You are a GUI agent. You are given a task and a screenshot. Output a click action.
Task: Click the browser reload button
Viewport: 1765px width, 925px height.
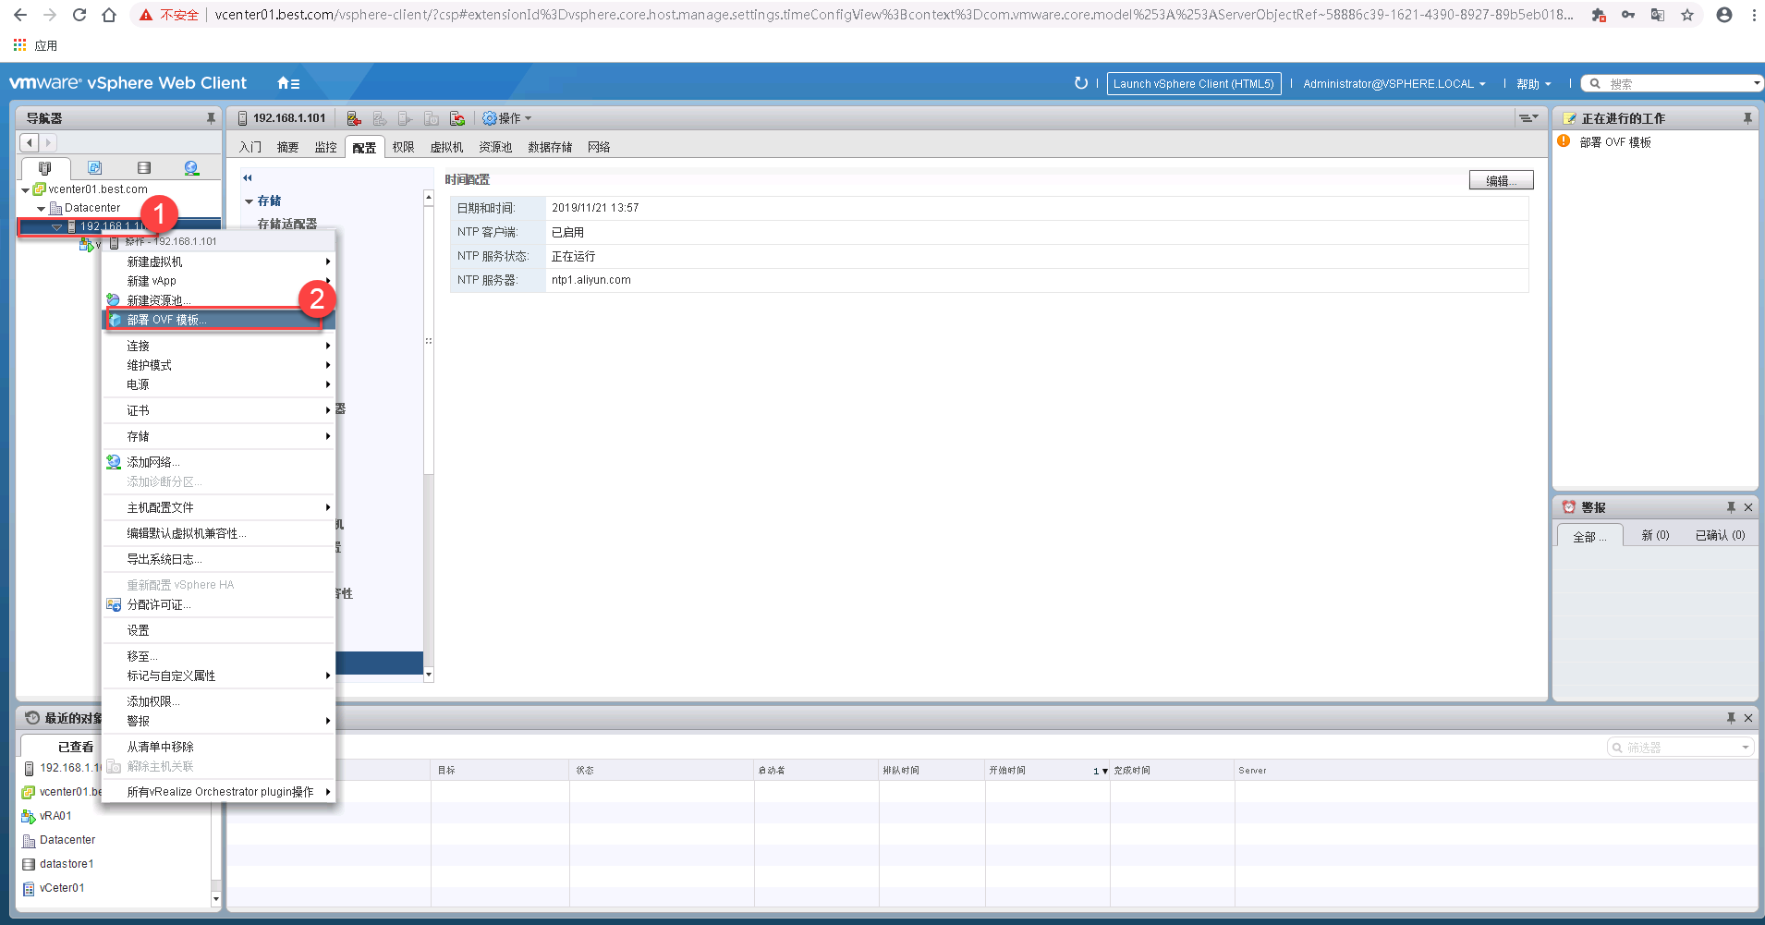[x=79, y=15]
